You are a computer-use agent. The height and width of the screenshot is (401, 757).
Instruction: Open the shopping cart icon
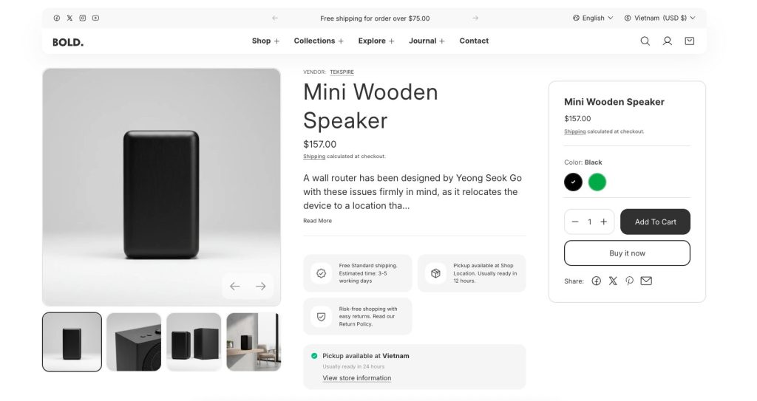pos(689,41)
